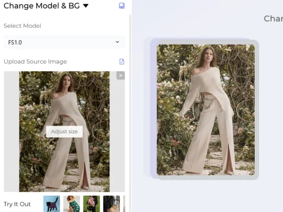283x212 pixels.
Task: Select the black cat sample thumbnail
Action: pyautogui.click(x=52, y=204)
